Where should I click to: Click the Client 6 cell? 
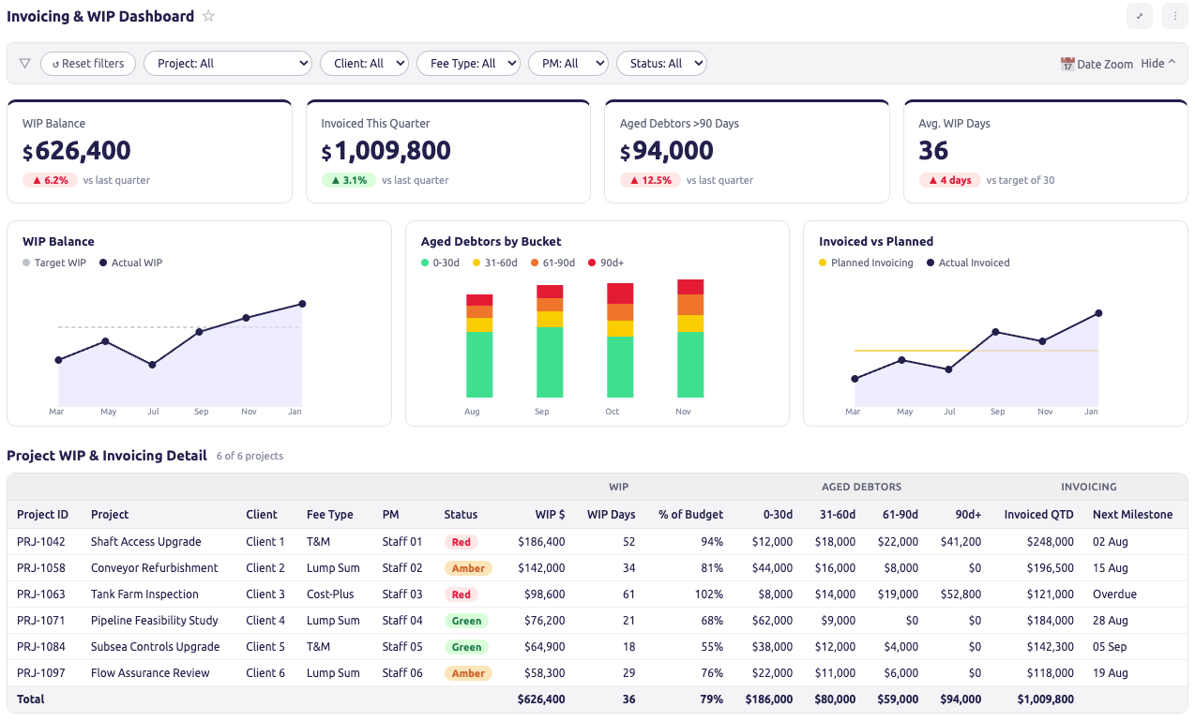point(265,673)
